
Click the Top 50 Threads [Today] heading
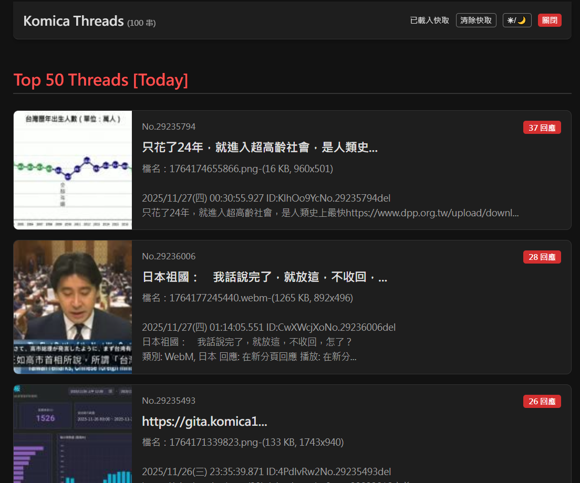click(101, 80)
